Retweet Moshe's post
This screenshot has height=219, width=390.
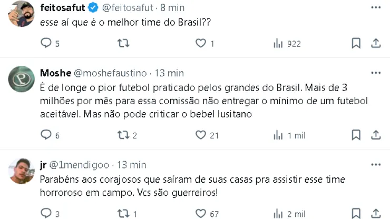(x=122, y=135)
